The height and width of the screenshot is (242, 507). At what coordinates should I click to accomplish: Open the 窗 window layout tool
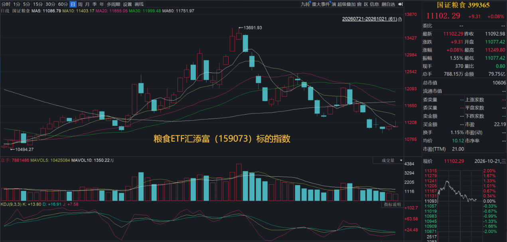tap(359, 4)
